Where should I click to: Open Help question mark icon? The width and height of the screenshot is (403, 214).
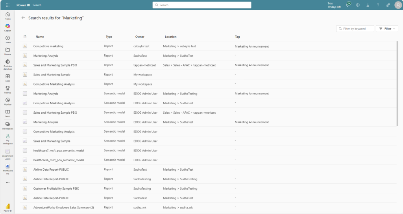pyautogui.click(x=378, y=5)
